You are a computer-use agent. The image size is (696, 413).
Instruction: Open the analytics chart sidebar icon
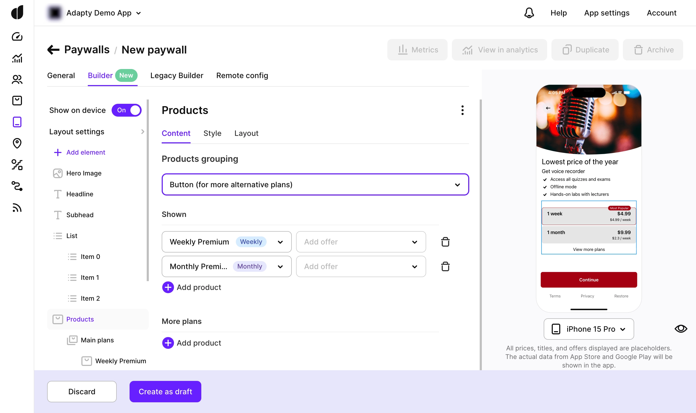17,58
